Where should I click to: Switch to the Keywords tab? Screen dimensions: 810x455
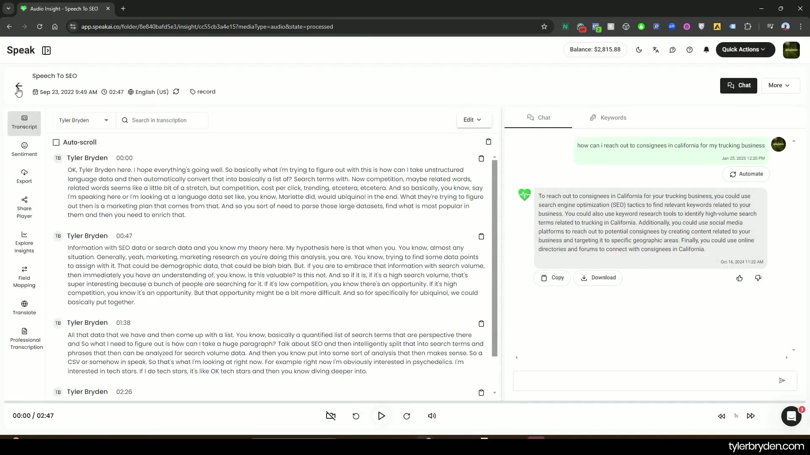[608, 118]
